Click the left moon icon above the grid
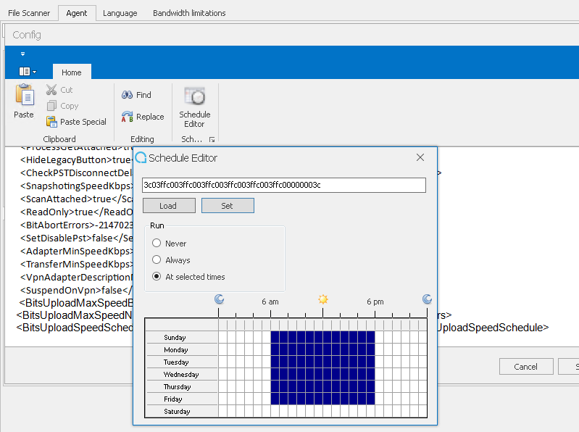Image resolution: width=579 pixels, height=432 pixels. [x=219, y=299]
